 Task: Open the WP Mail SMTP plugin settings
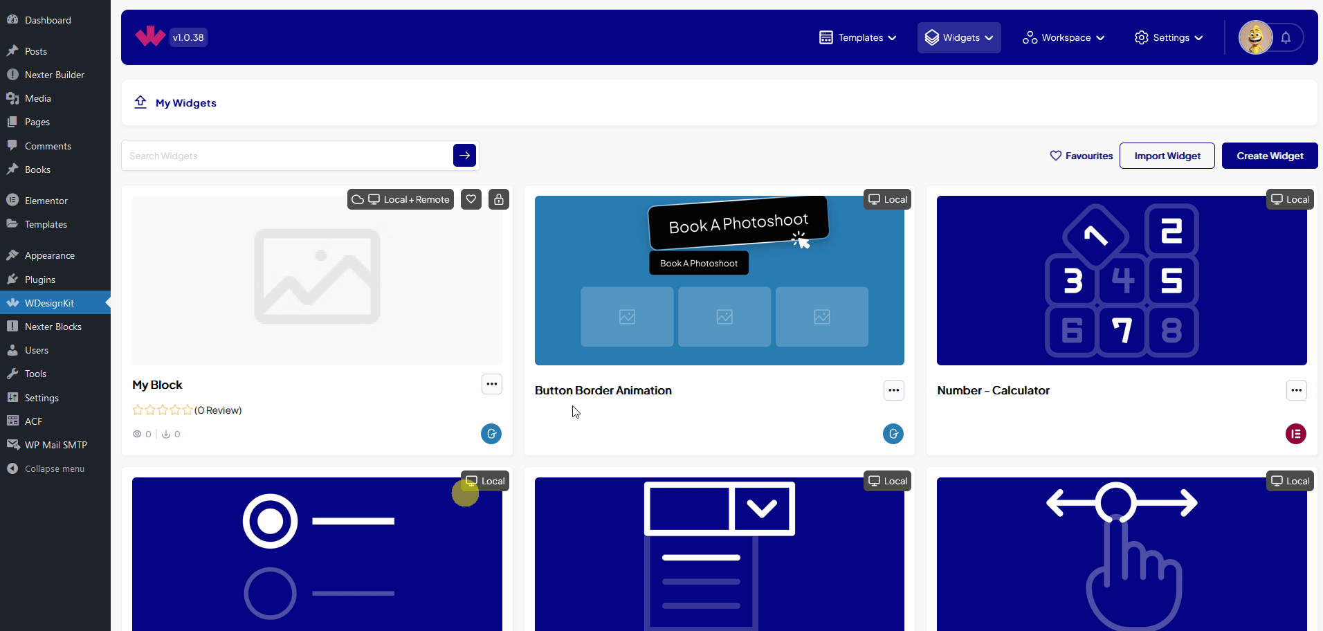click(55, 444)
